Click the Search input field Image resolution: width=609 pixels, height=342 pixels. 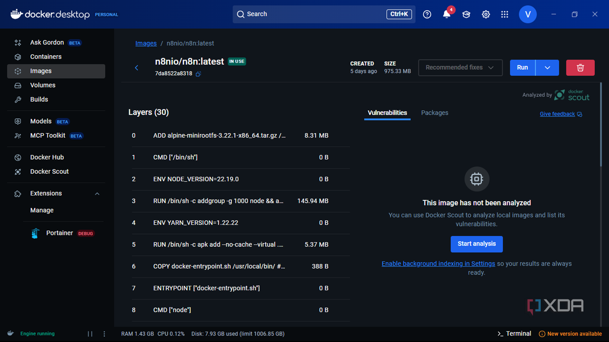(324, 14)
